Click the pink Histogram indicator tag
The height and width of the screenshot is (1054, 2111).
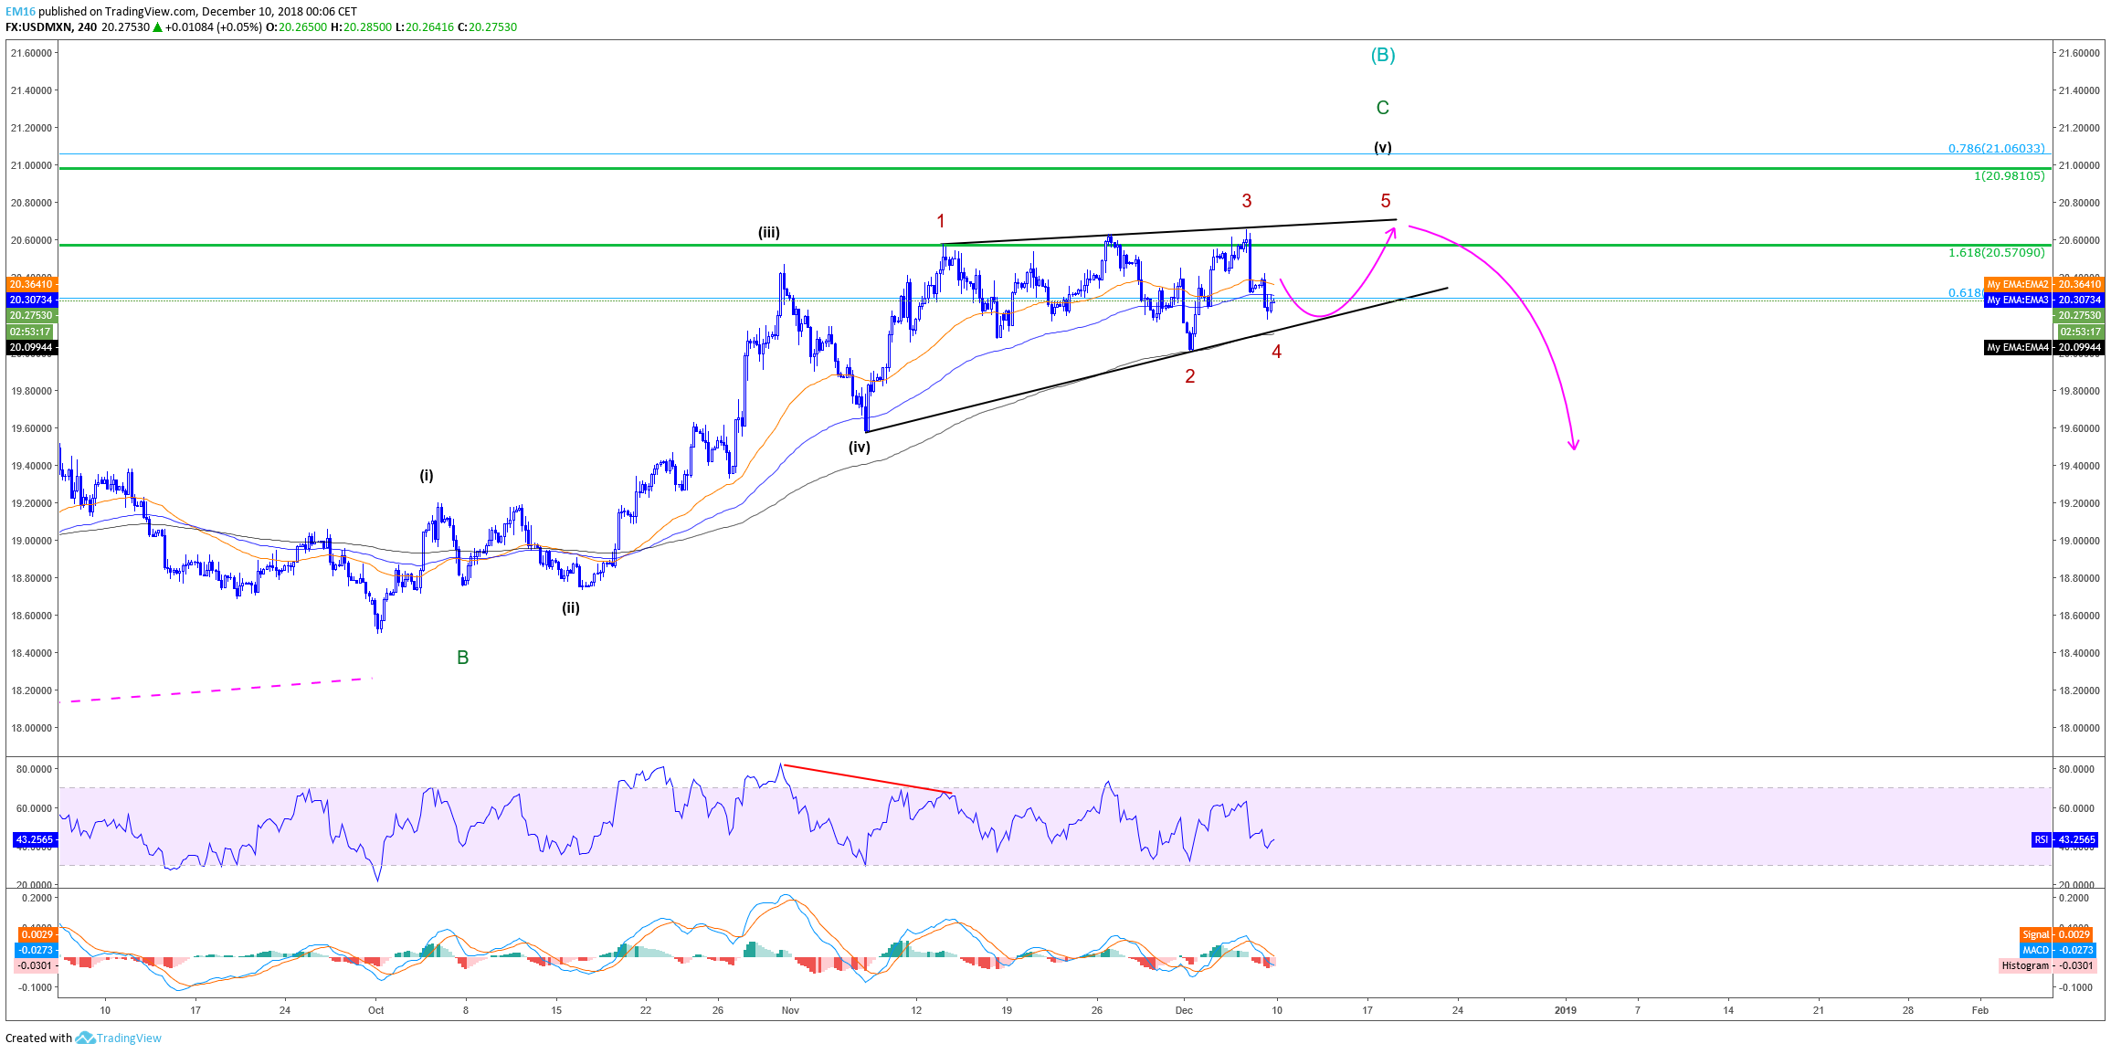click(2025, 965)
